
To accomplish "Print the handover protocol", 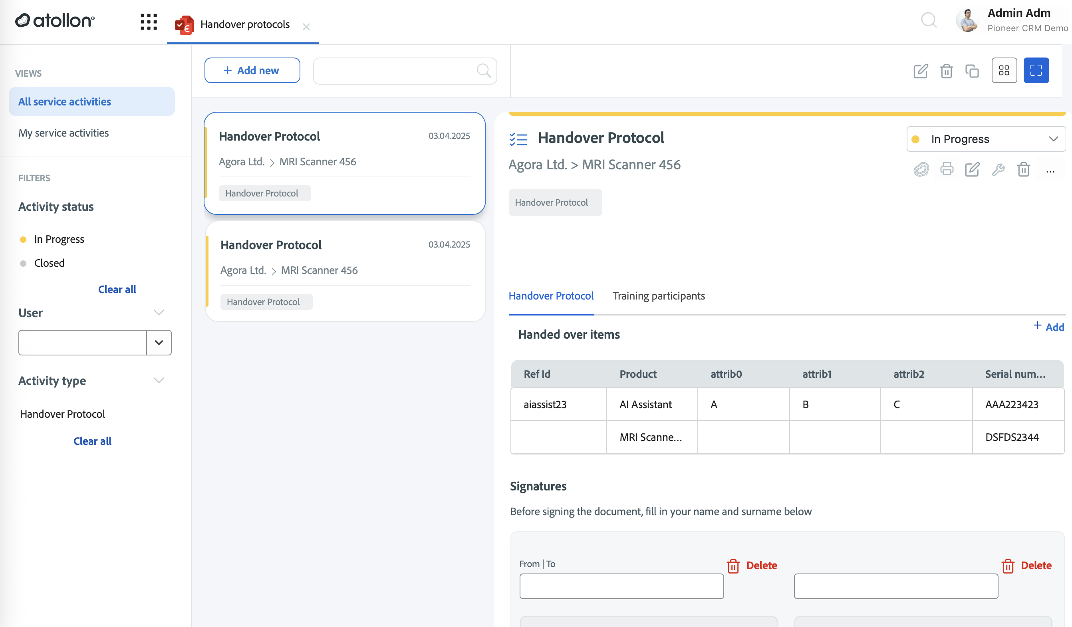I will tap(947, 169).
